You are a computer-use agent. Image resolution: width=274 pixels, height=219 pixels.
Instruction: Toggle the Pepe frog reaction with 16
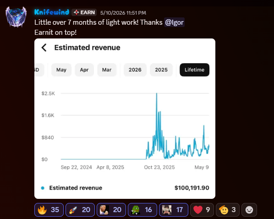click(142, 210)
